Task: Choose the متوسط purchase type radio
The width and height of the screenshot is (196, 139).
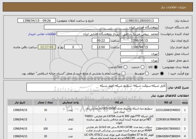Action: click(x=147, y=73)
